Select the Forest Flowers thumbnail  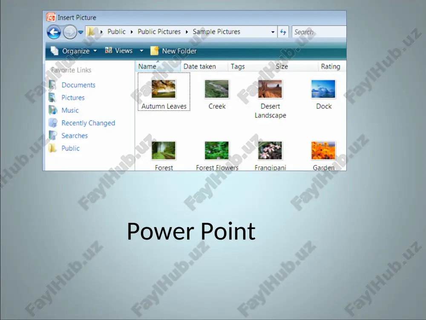(216, 151)
